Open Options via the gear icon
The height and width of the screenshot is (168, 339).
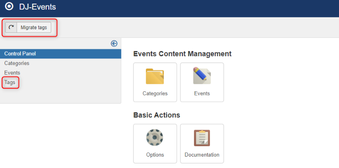point(155,137)
